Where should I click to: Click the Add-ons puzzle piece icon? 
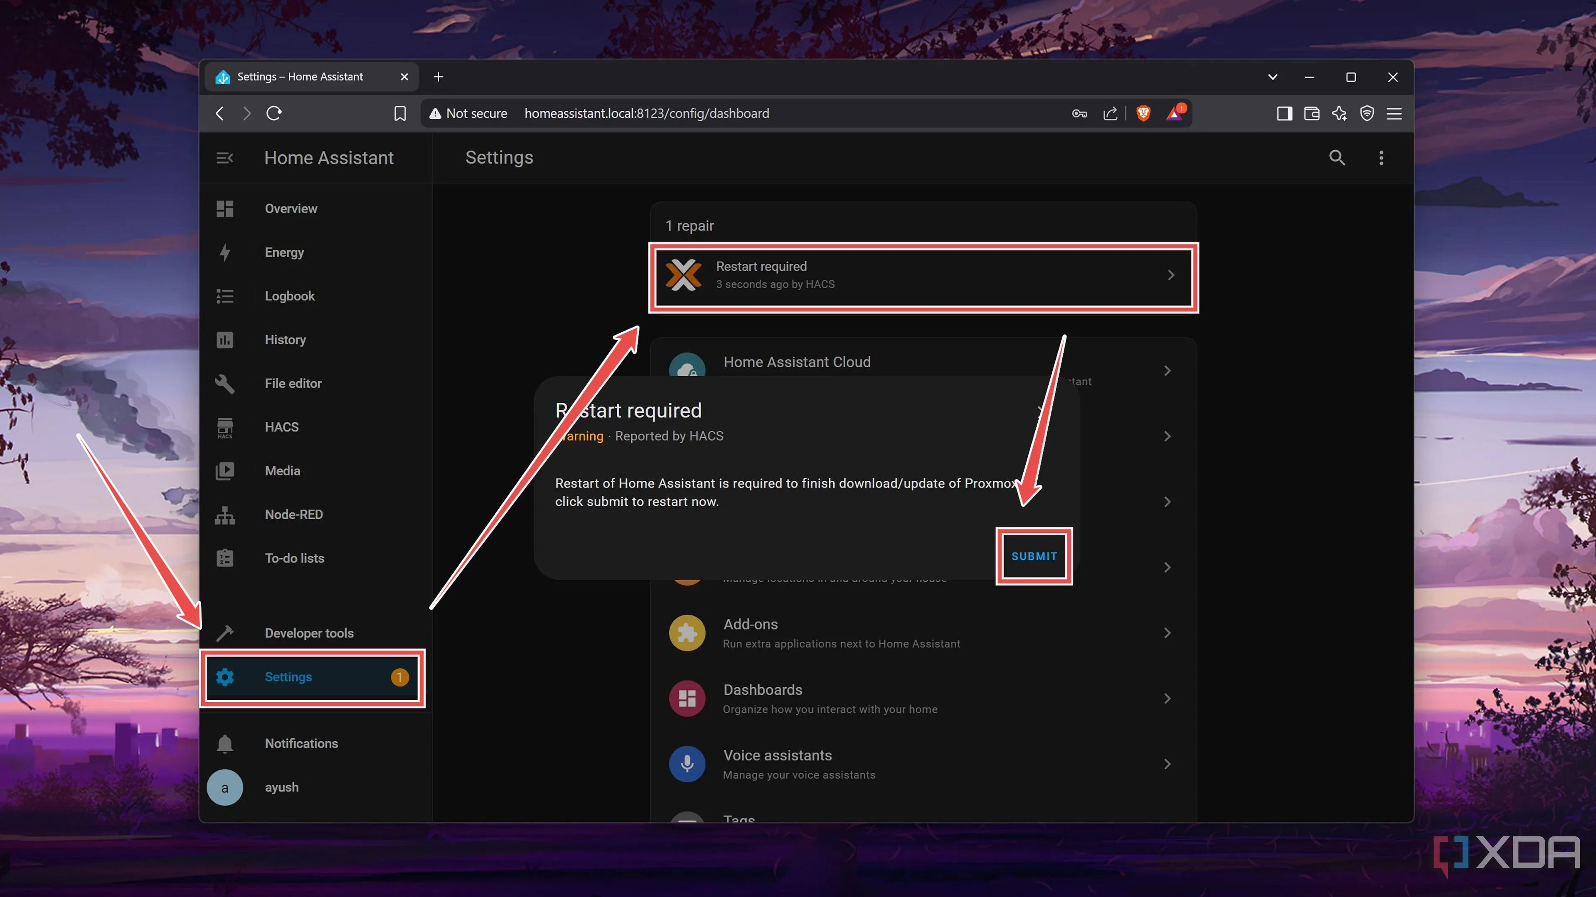tap(687, 632)
